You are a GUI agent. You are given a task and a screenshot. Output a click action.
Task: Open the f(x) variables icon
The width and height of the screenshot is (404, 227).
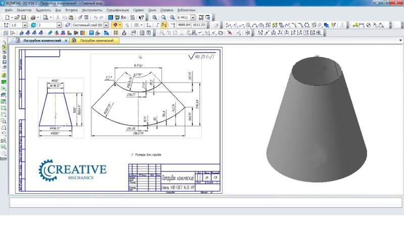[124, 17]
